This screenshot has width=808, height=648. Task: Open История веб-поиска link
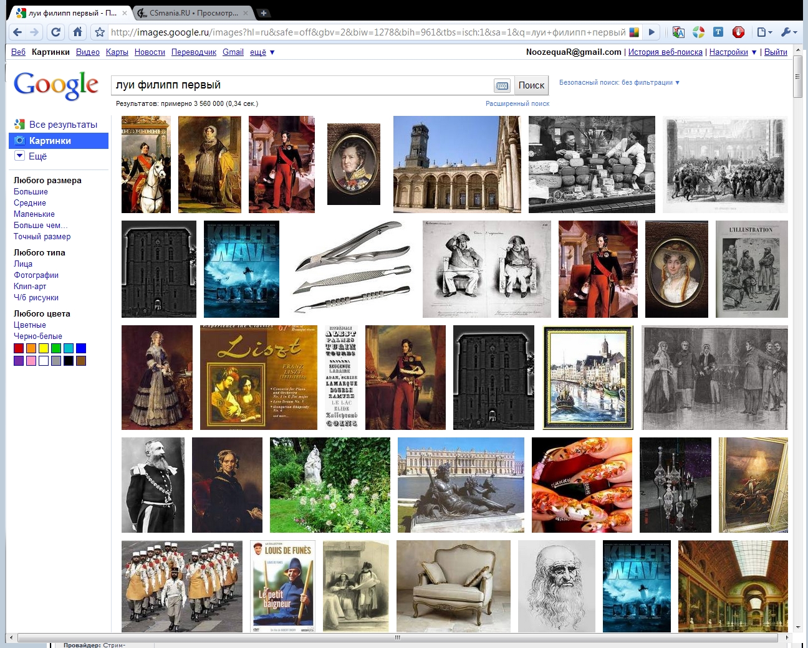pyautogui.click(x=665, y=52)
